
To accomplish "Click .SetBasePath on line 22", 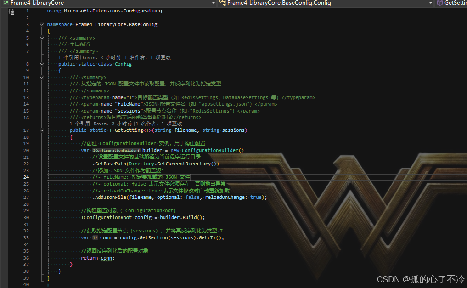I will tap(109, 164).
